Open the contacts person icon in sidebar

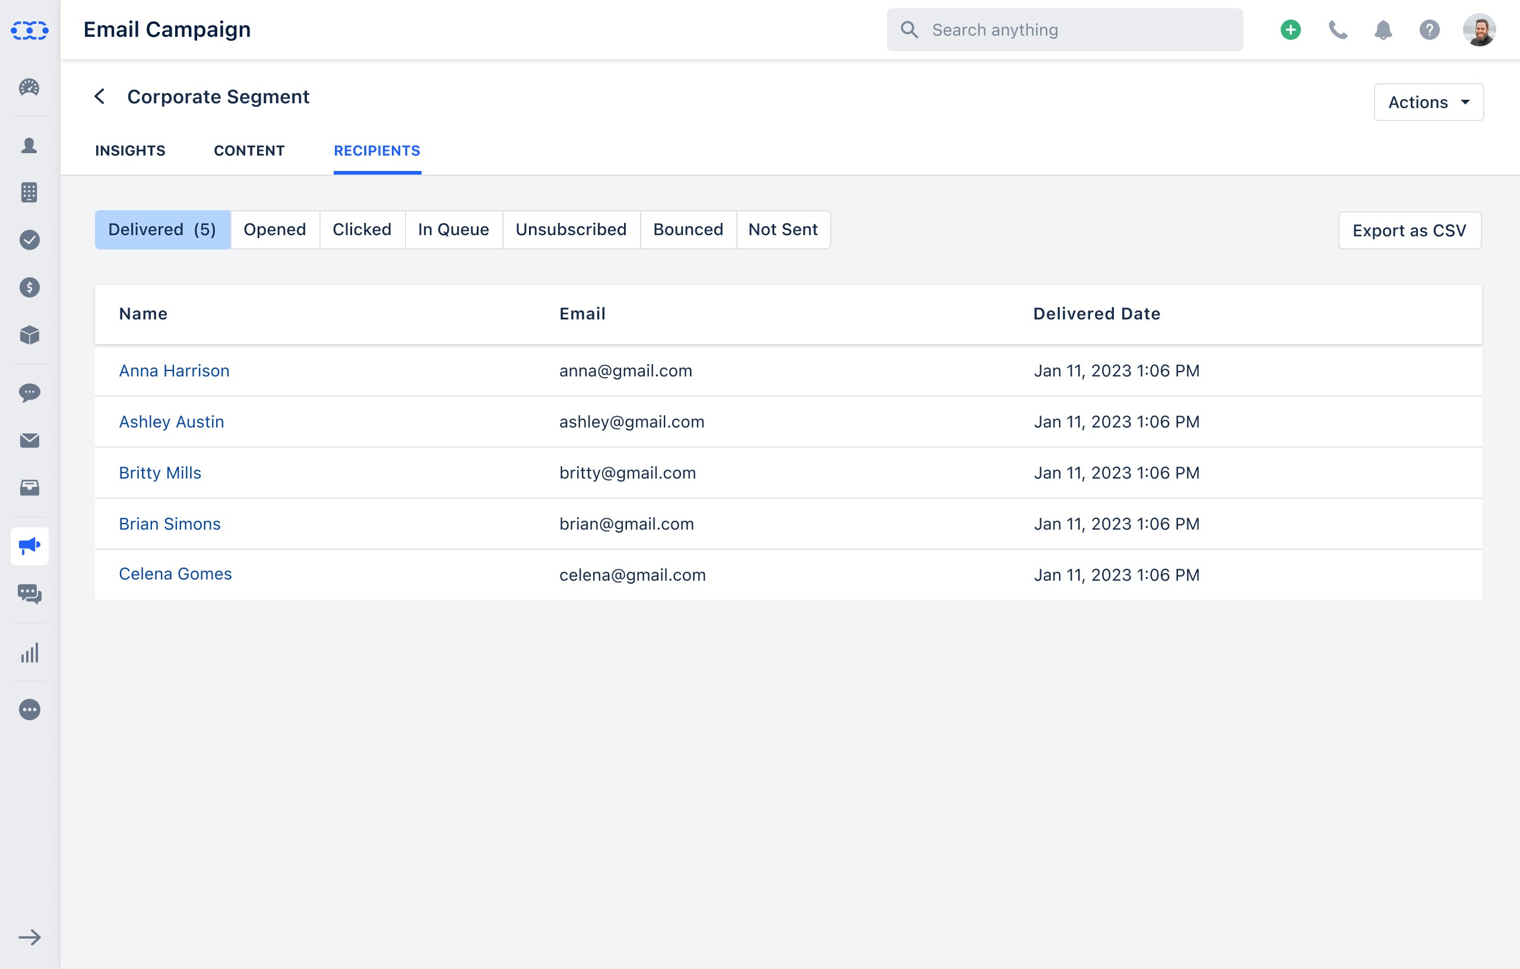pos(29,145)
